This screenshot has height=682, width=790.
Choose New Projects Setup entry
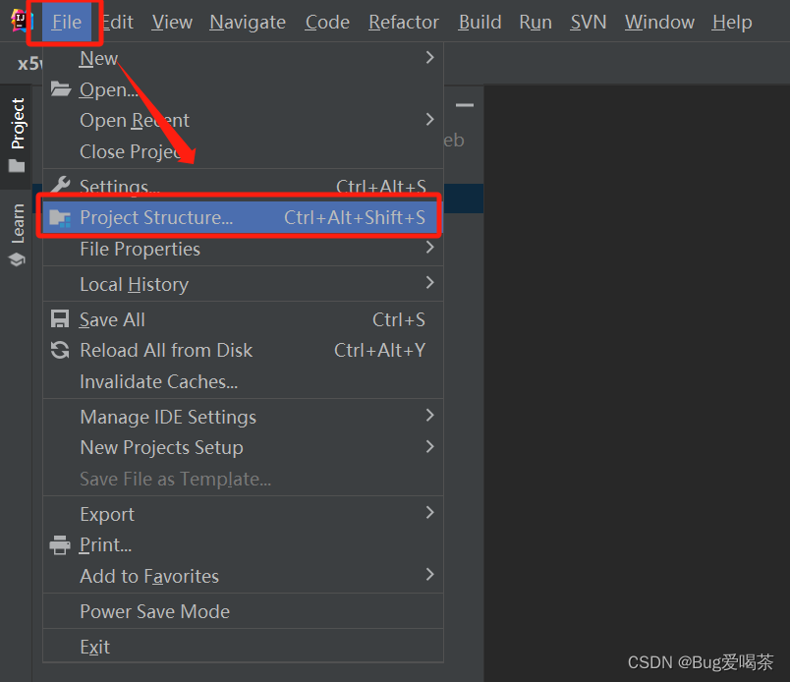click(x=243, y=447)
